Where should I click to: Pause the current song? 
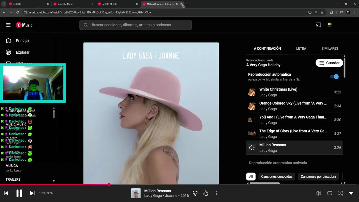(19, 193)
